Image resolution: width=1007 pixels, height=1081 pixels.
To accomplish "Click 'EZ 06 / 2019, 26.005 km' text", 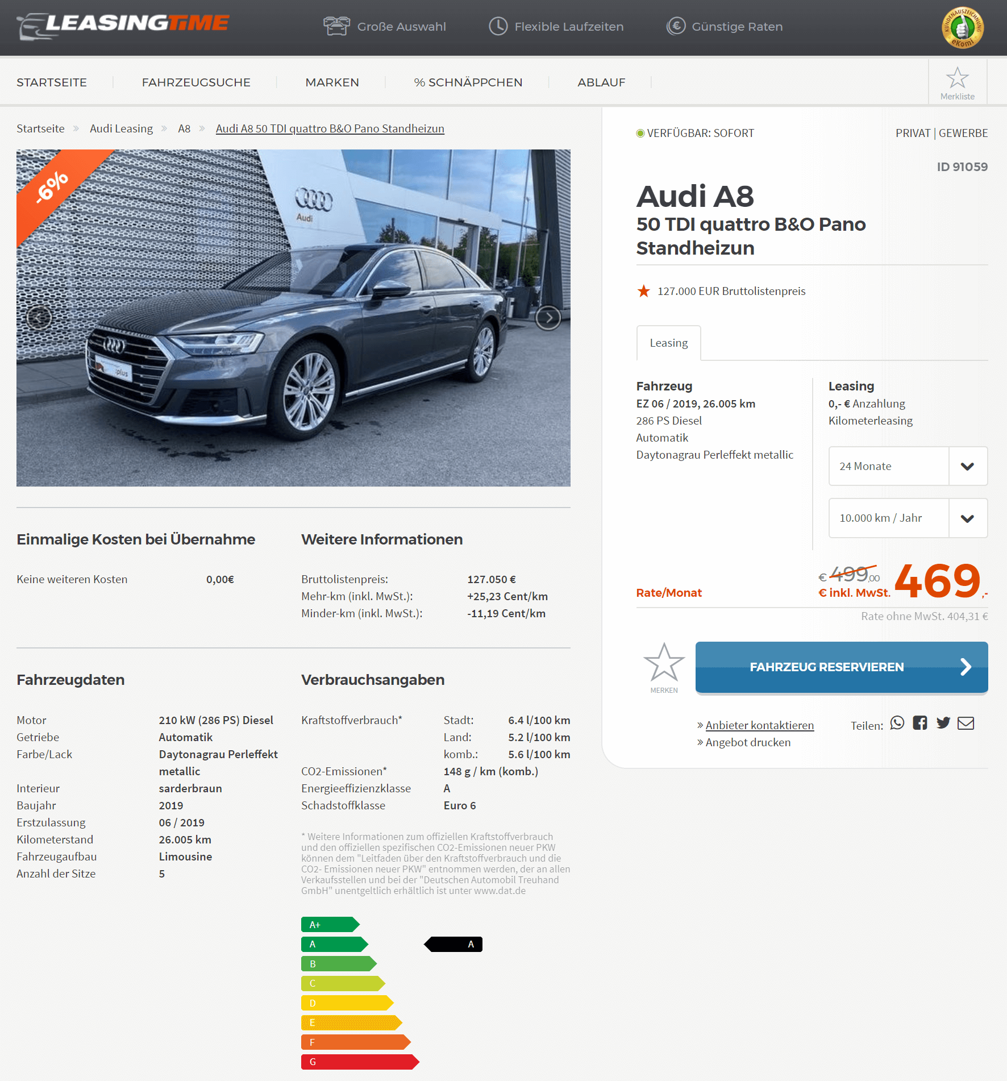I will [696, 404].
